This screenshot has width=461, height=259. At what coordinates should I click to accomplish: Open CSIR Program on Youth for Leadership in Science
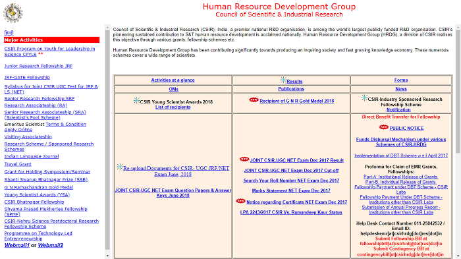49,51
